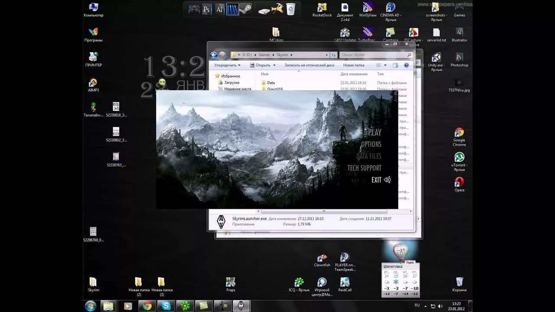Viewport: 555px width, 312px height.
Task: Select the Data folder row
Action: (x=334, y=83)
